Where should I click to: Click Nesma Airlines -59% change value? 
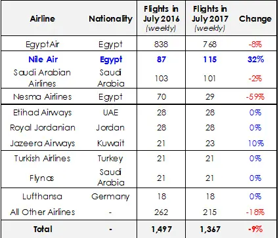pyautogui.click(x=255, y=97)
